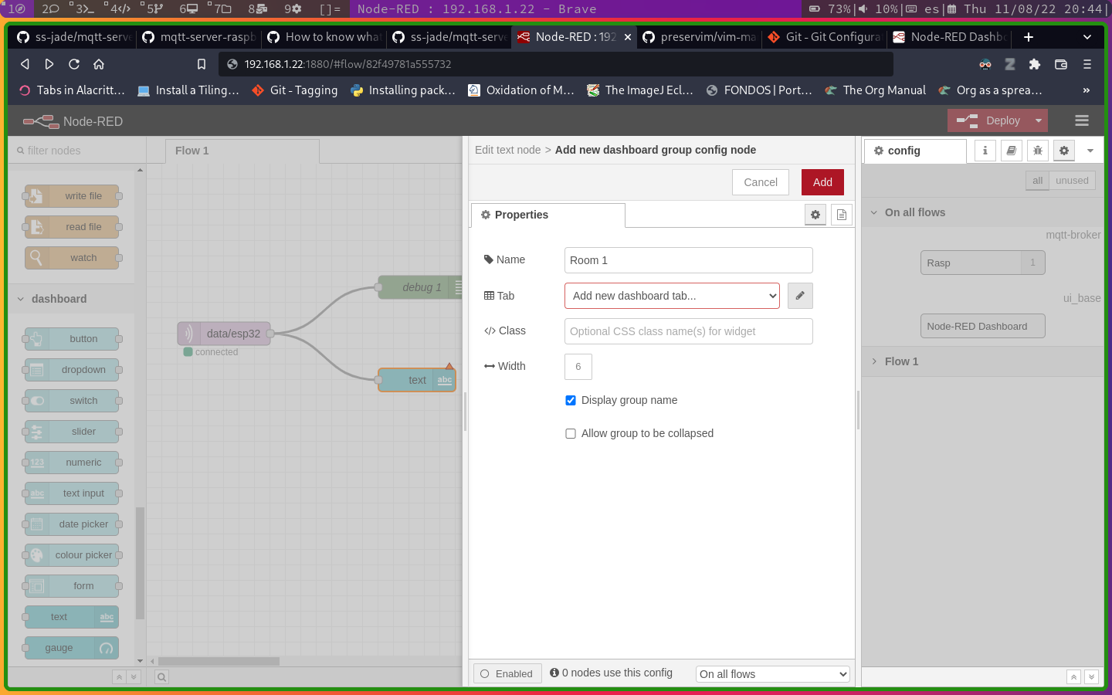Select the data/esp32 mqtt node on canvas

(x=224, y=334)
